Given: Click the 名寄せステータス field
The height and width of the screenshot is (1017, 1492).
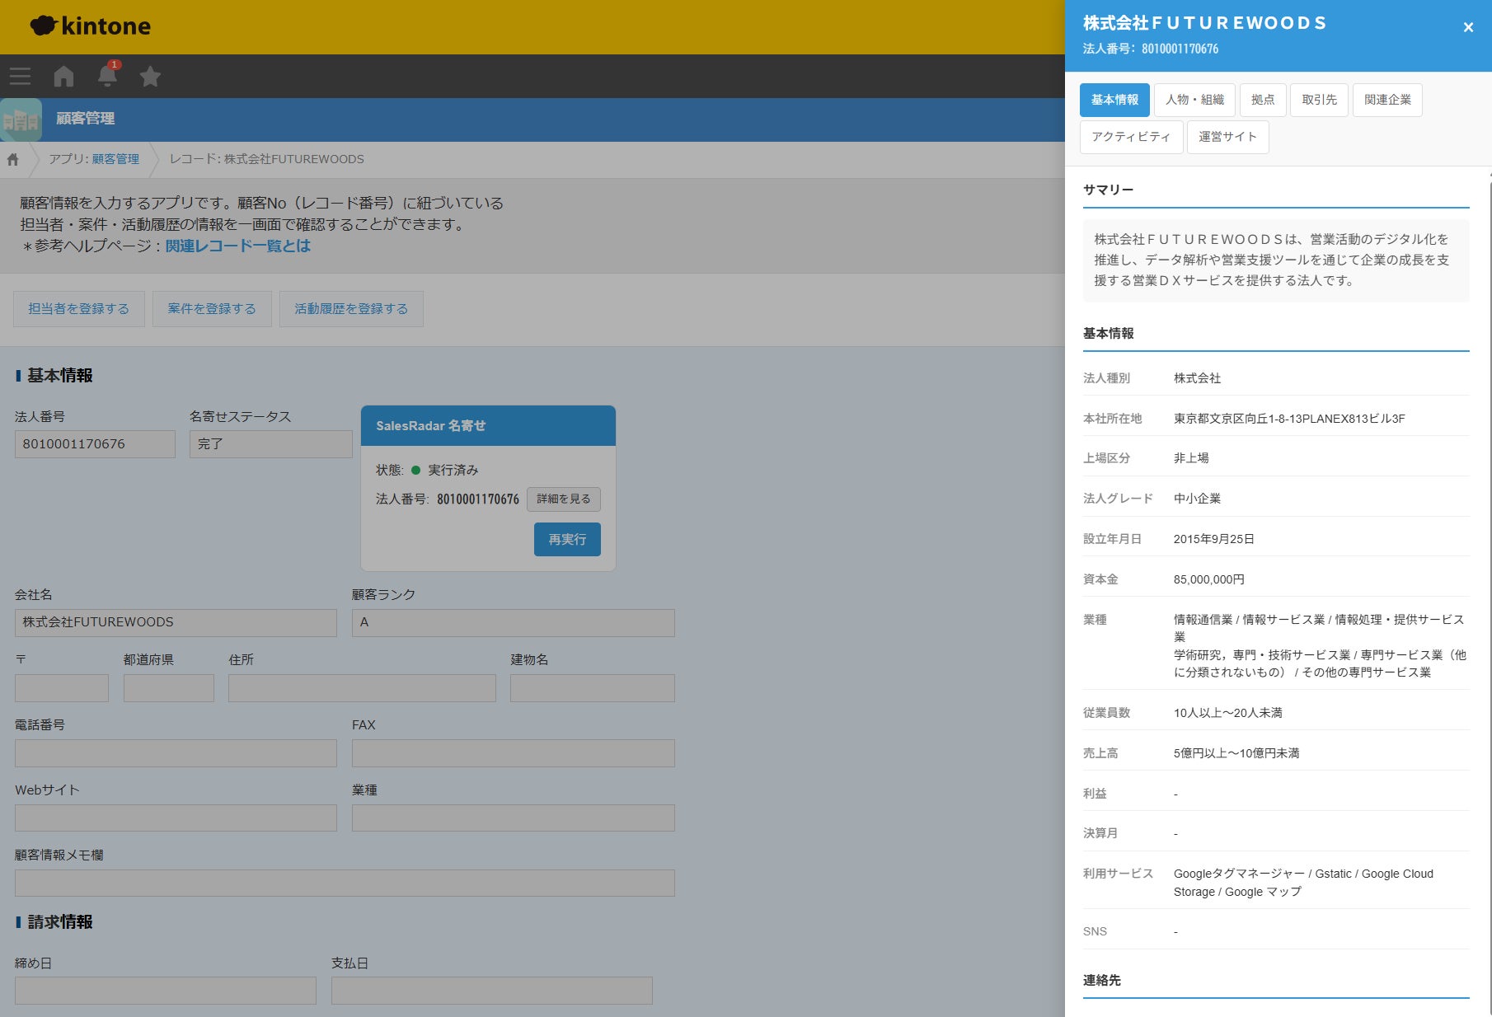Looking at the screenshot, I should pos(270,444).
